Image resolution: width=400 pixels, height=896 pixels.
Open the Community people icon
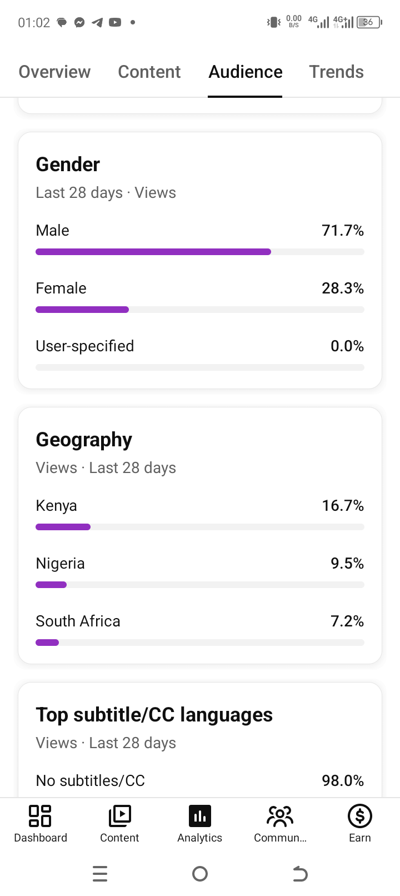coord(280,816)
